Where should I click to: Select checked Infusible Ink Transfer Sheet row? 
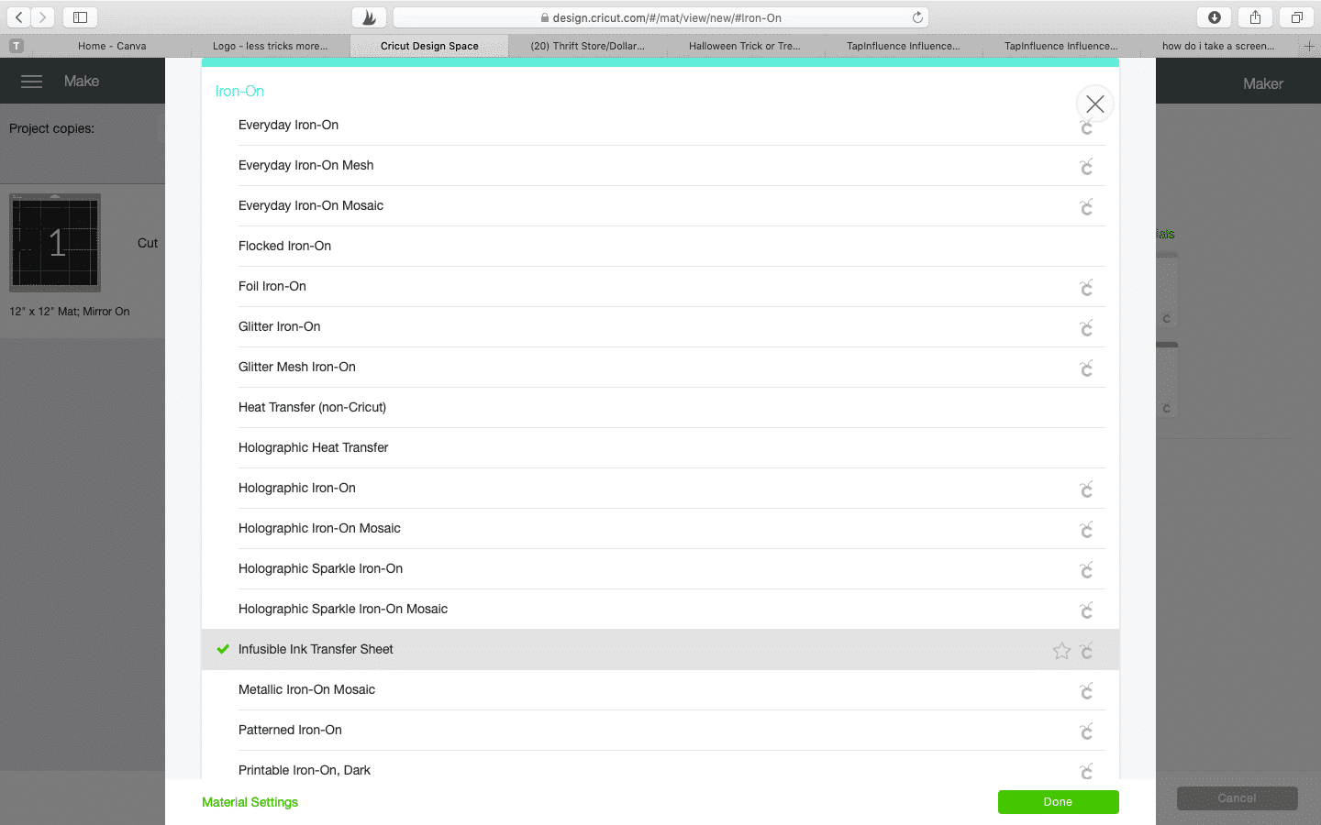tap(660, 649)
